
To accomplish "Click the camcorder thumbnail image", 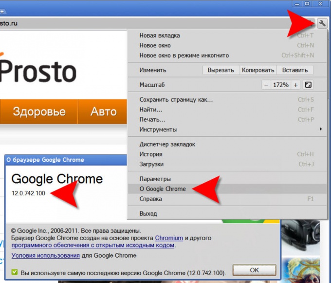I will point(301,236).
